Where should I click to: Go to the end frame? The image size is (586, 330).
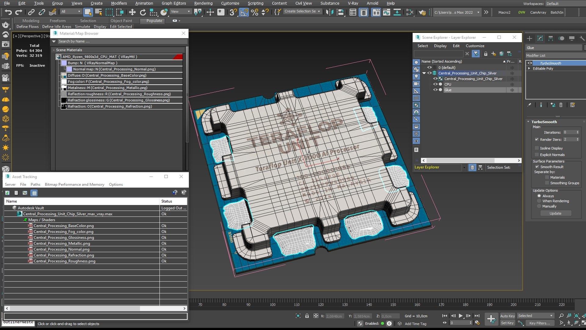click(x=477, y=316)
